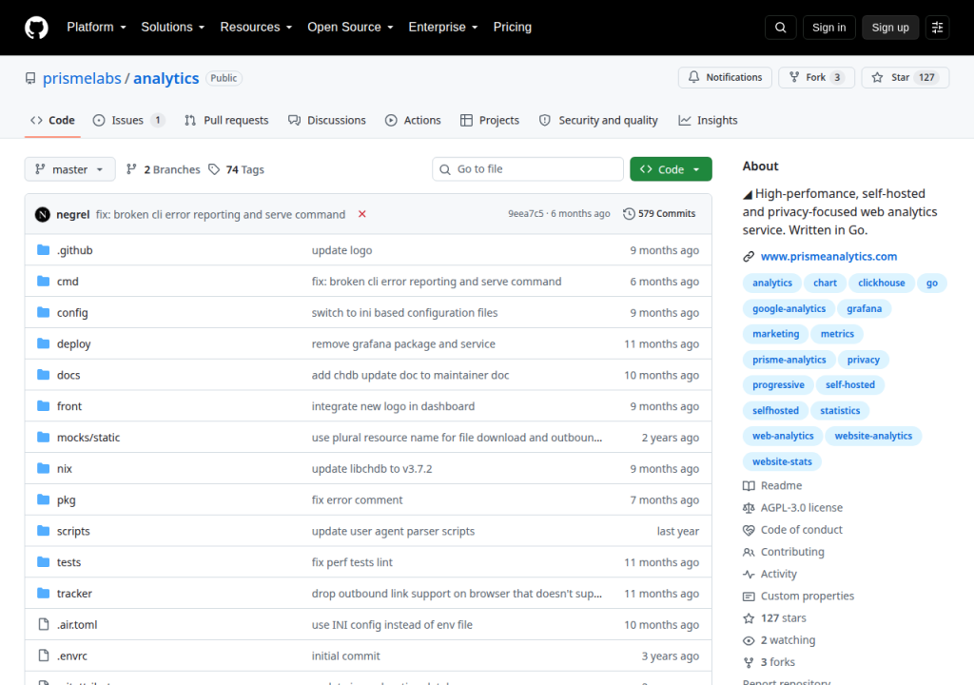Open the prismelabs owner link
This screenshot has width=974, height=685.
click(x=82, y=78)
